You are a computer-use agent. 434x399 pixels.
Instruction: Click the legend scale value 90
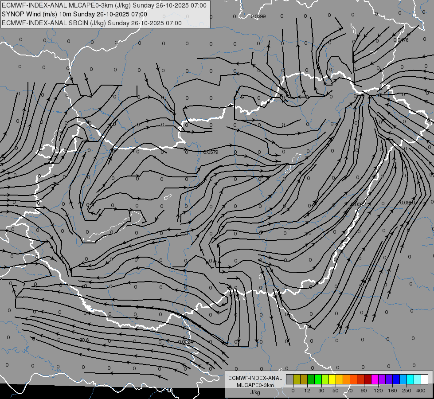pos(364,391)
